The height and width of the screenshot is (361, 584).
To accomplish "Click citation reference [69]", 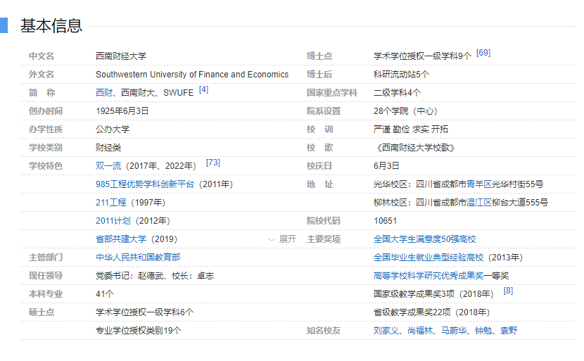I will (483, 53).
